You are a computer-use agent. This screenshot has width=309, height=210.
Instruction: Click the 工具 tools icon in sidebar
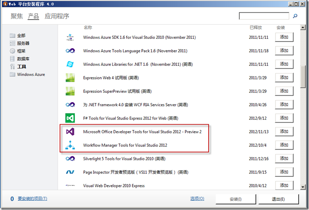click(x=12, y=67)
